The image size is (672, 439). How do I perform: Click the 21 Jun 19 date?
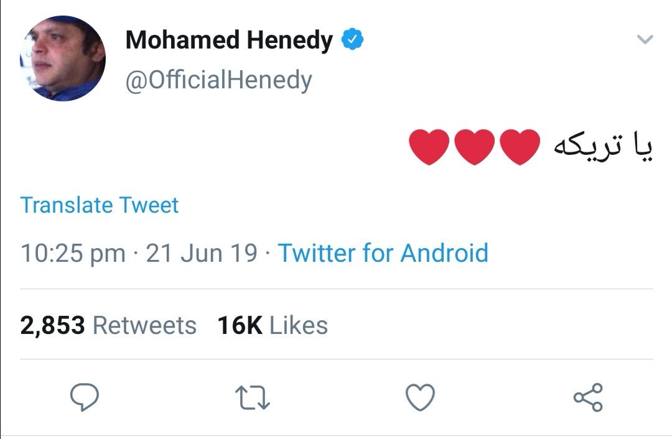(x=202, y=254)
